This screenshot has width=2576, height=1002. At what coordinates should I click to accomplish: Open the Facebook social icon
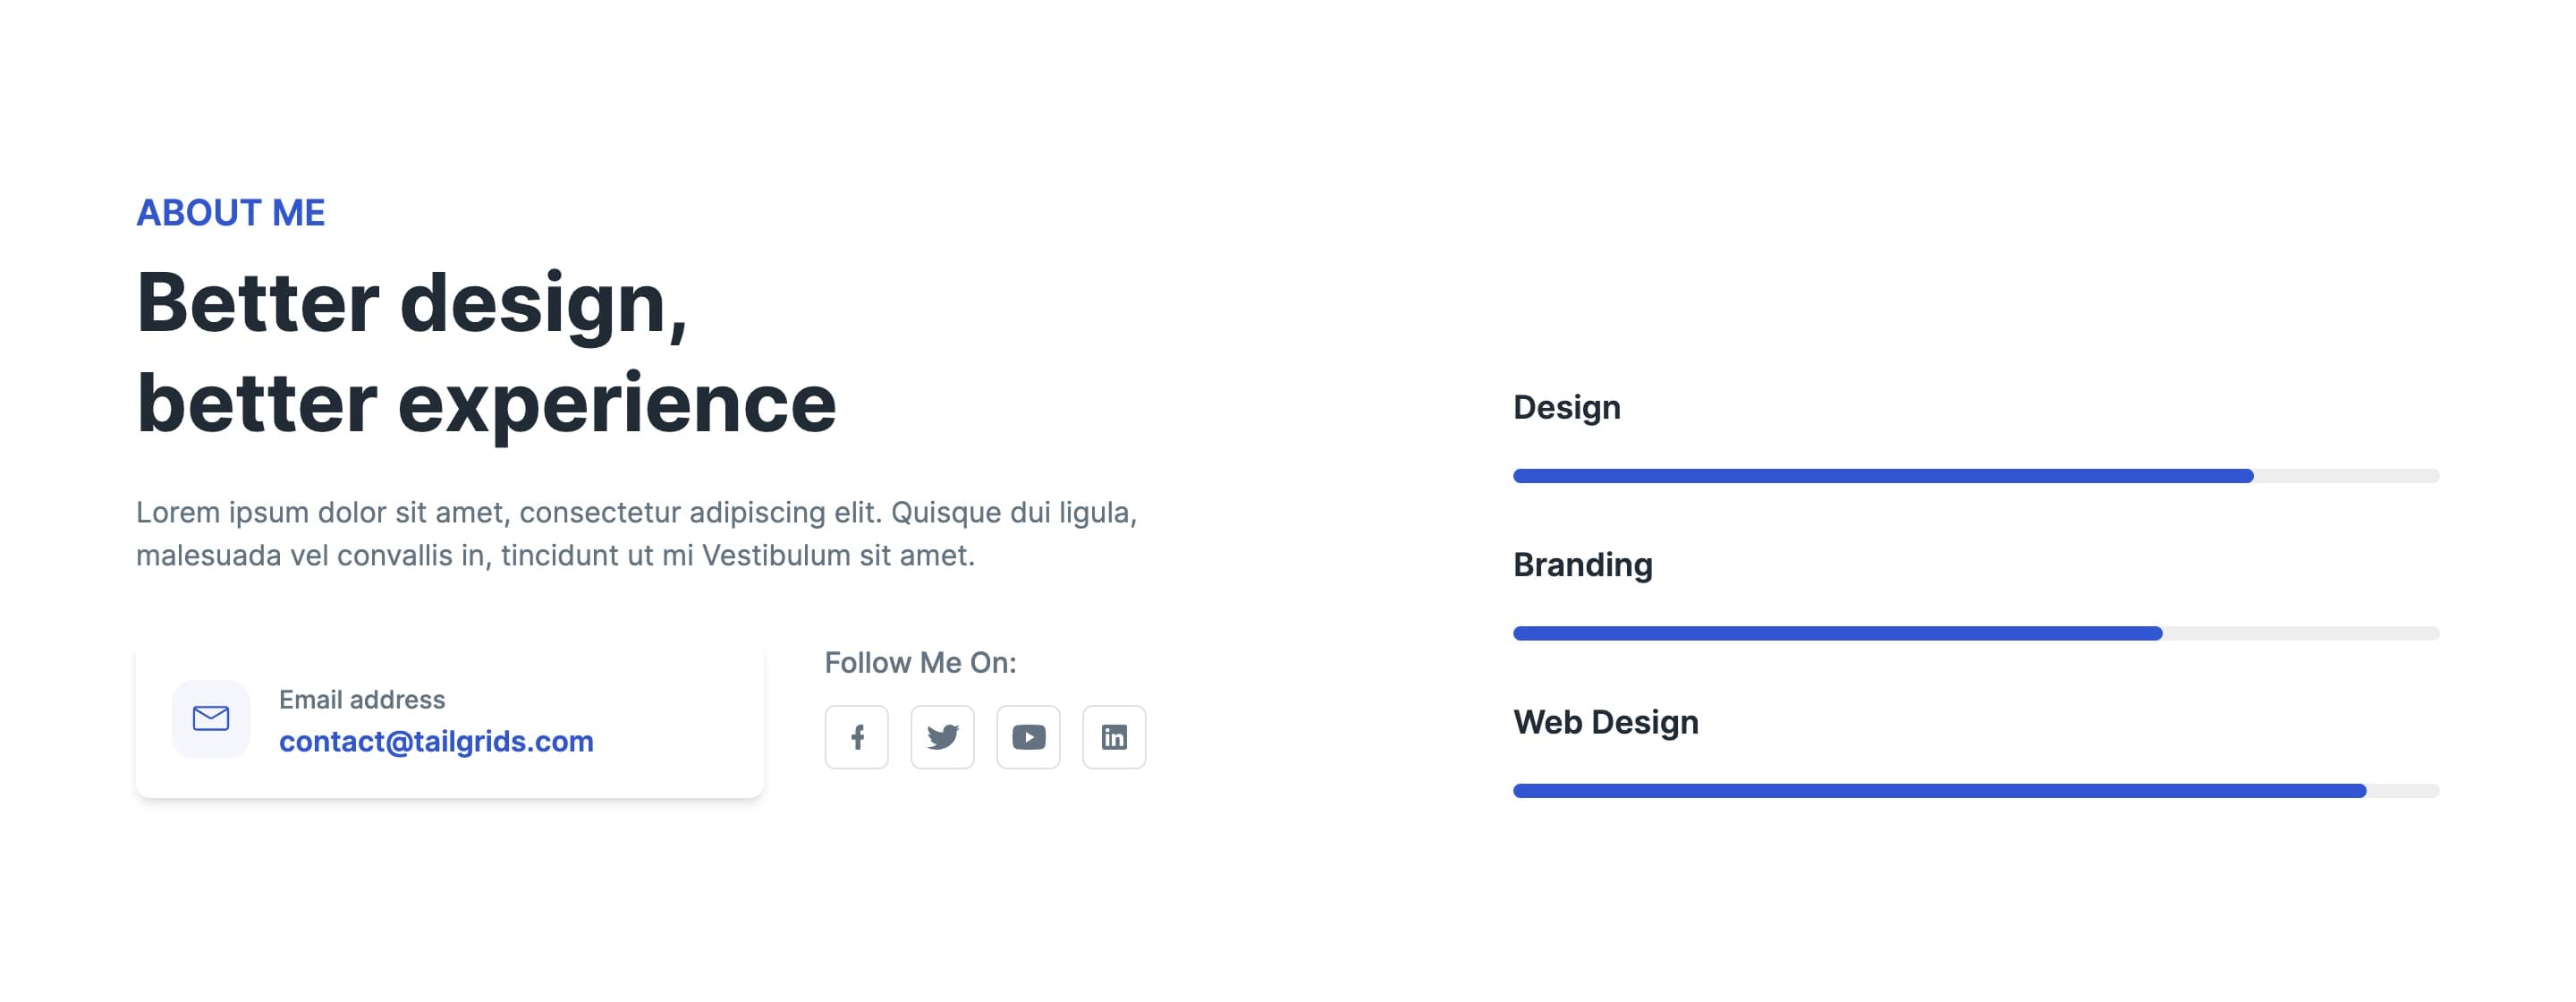856,737
